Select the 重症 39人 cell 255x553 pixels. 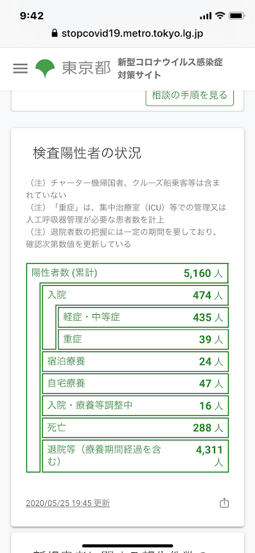pos(143,339)
